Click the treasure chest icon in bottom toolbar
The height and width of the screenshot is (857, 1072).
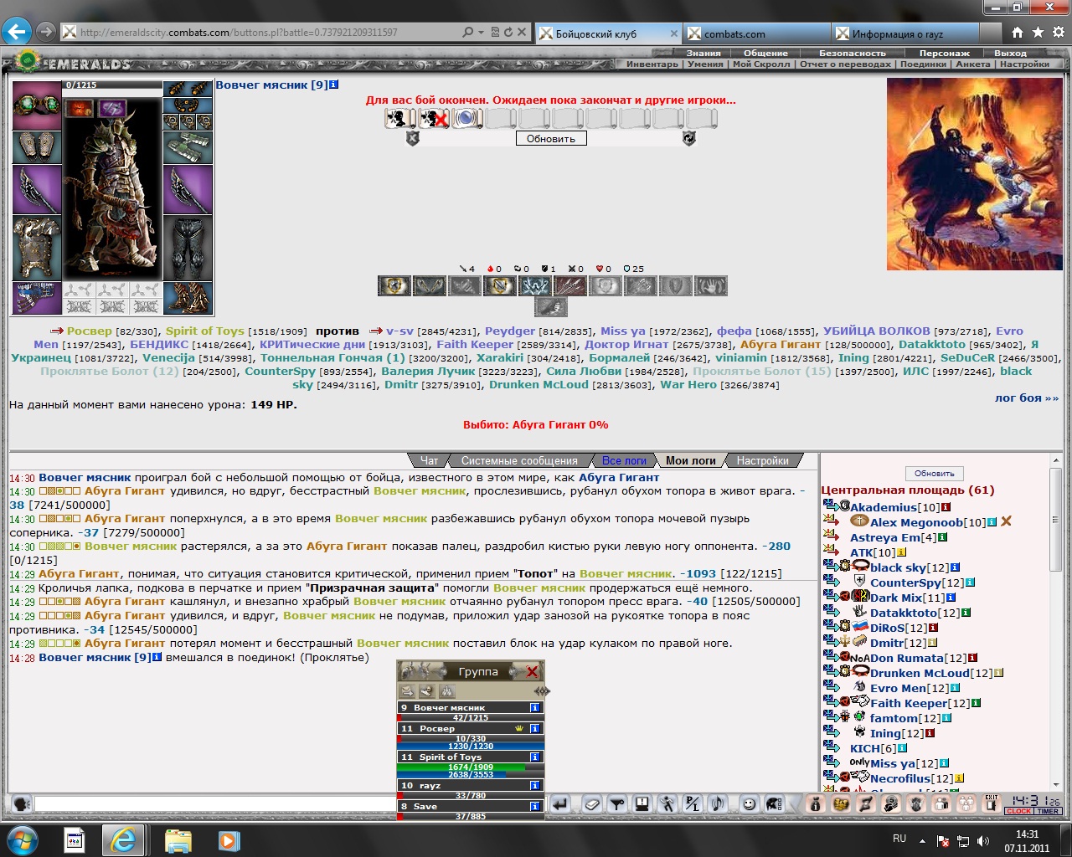coord(841,804)
